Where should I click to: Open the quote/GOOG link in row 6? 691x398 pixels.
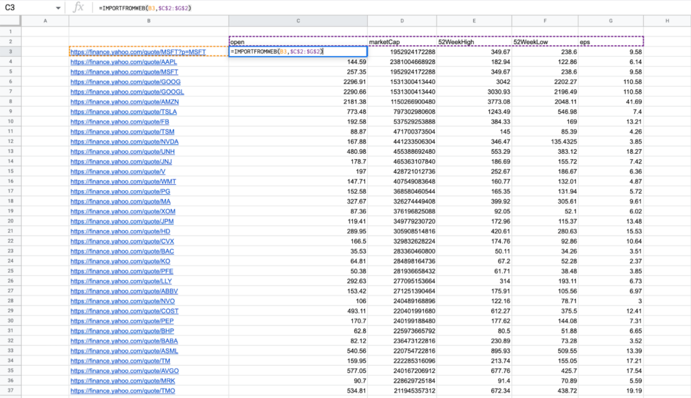pyautogui.click(x=125, y=82)
